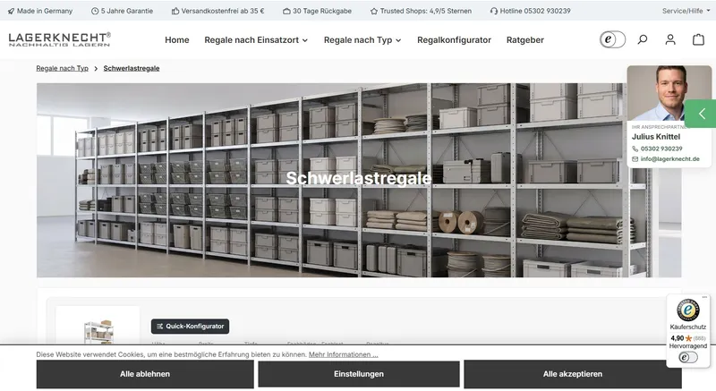Expand Regale nach Typ menu
This screenshot has width=716, height=391.
point(362,40)
